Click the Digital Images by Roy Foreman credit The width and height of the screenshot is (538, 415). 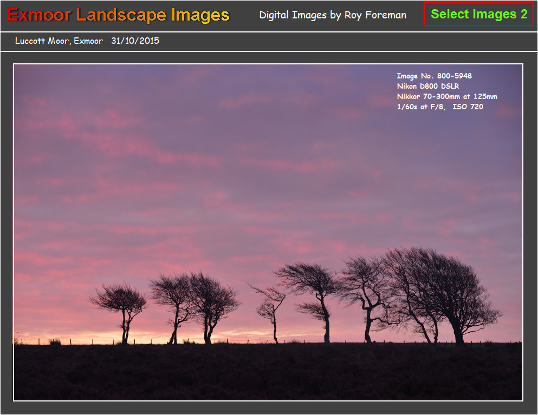[333, 15]
